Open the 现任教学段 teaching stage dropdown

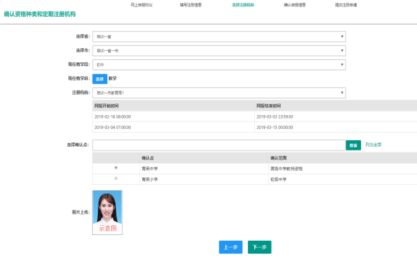click(219, 64)
